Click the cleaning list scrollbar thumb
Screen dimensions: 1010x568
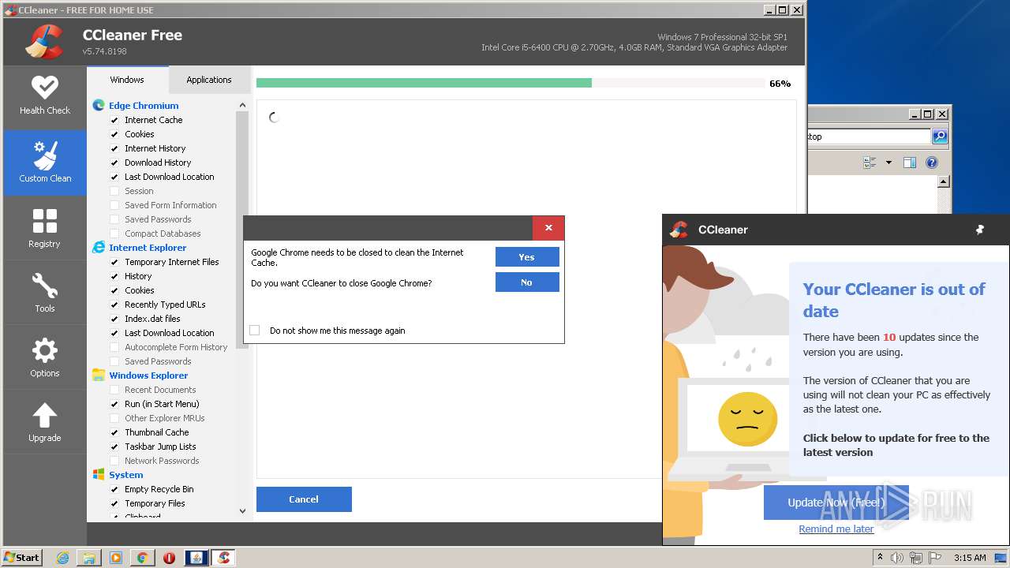coord(242,229)
